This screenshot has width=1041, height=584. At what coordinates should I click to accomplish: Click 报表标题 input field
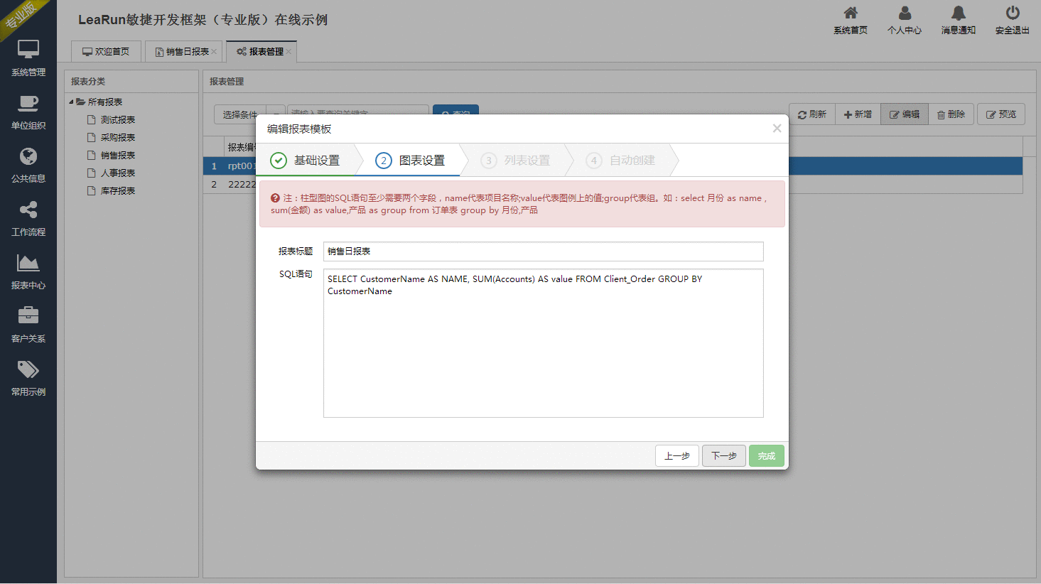(x=544, y=252)
